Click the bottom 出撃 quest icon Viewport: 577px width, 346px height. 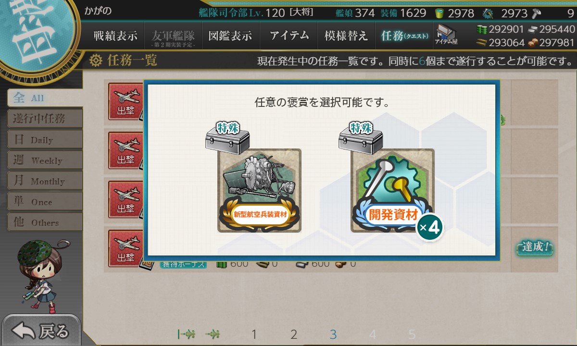pyautogui.click(x=125, y=248)
